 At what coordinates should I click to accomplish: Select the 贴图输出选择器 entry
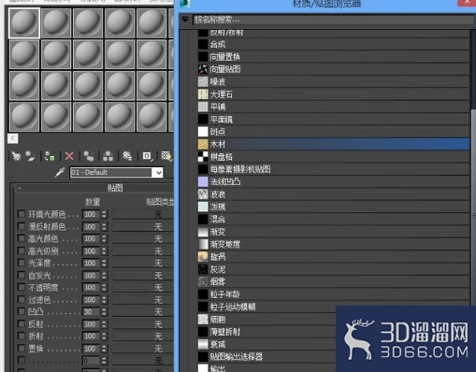tap(267, 357)
